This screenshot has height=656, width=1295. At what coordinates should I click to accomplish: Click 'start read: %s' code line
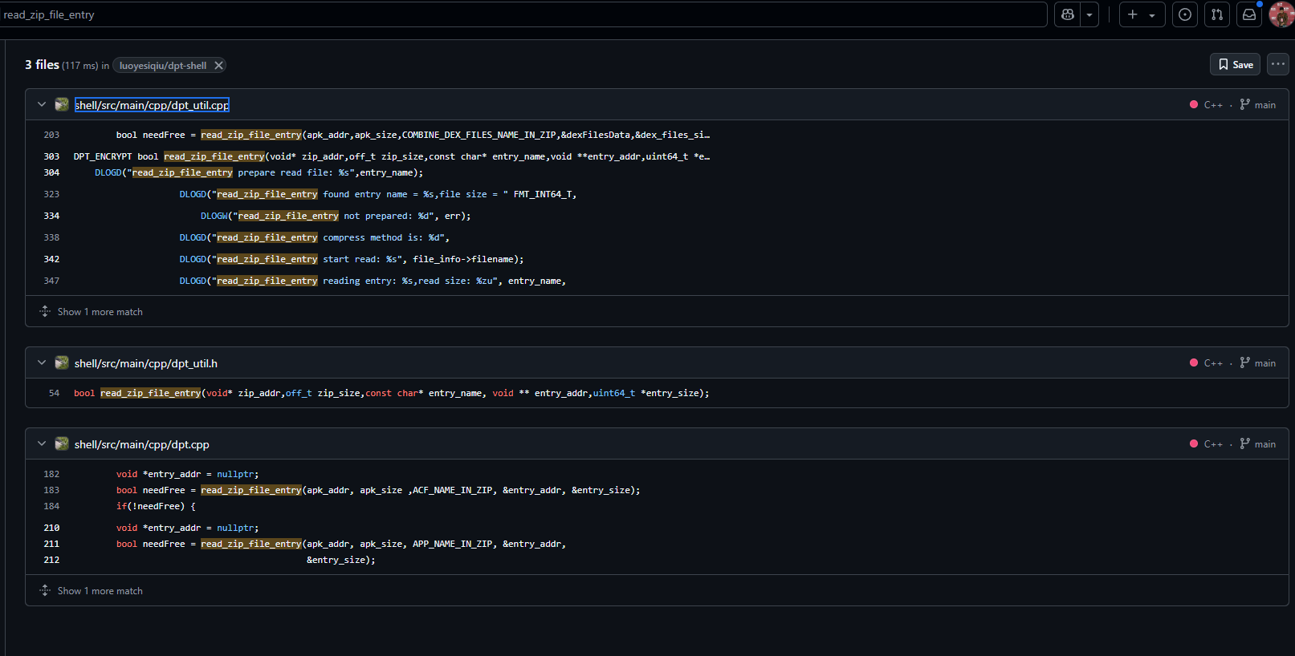pyautogui.click(x=352, y=259)
